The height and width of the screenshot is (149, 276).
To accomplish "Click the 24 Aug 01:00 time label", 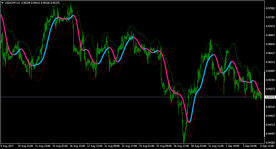I will point(147,146).
